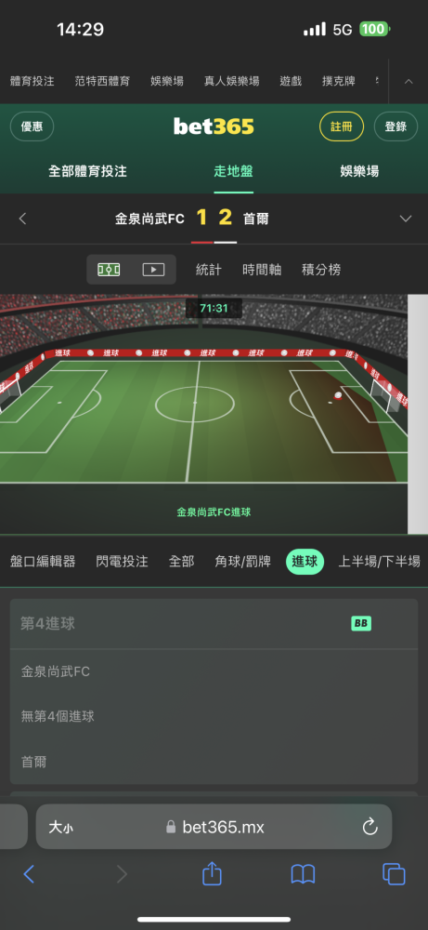The width and height of the screenshot is (428, 930).
Task: Tap the Safari reload page icon
Action: (370, 826)
